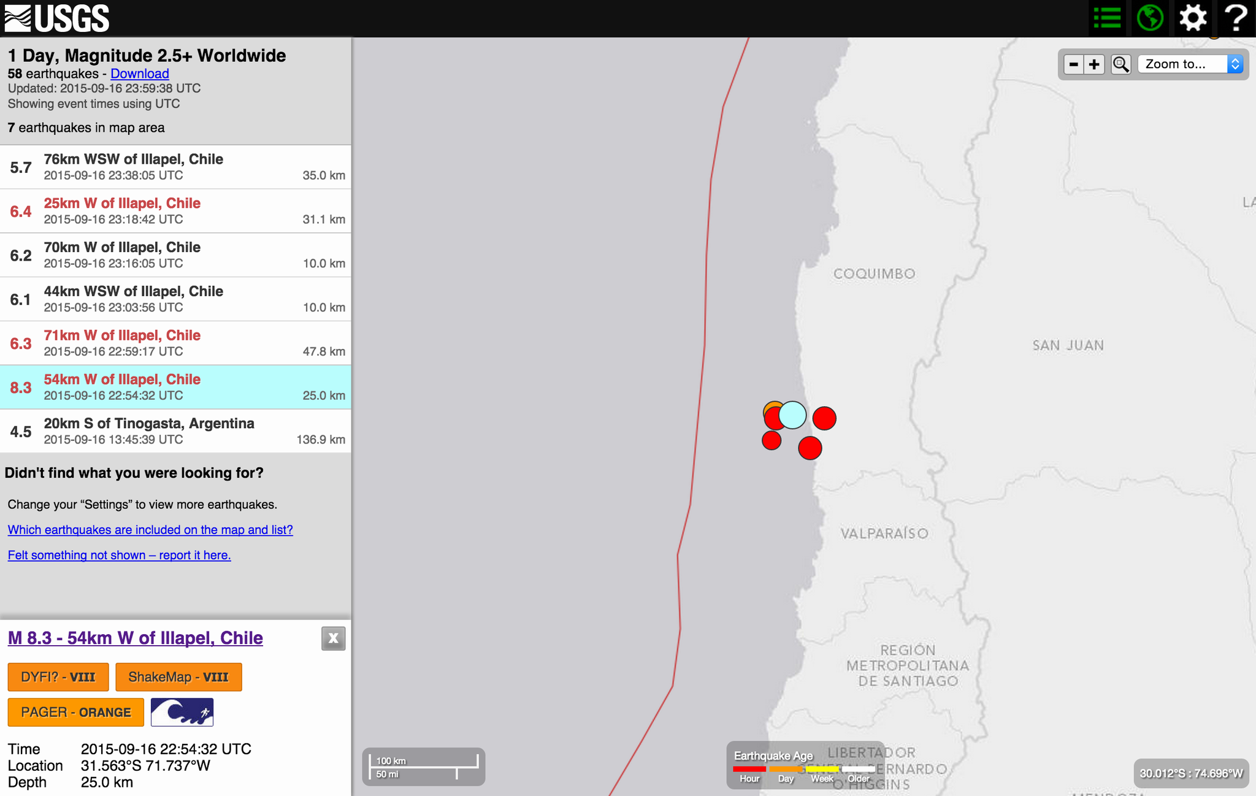Click the red marker east of cyan marker
This screenshot has height=796, width=1256.
point(824,418)
